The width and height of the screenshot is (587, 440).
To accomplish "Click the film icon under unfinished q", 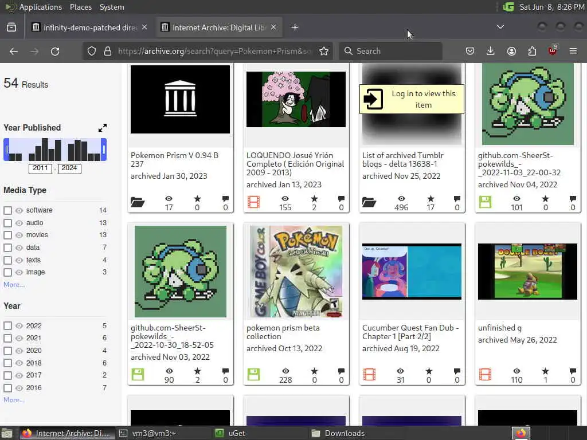I will point(485,375).
